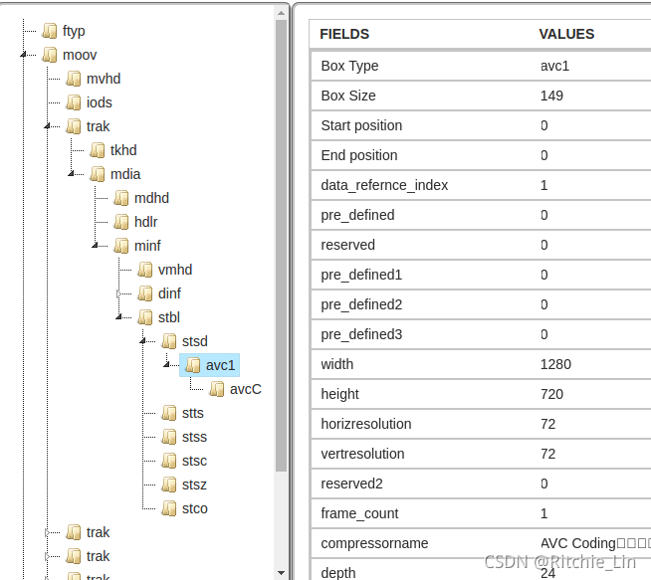The image size is (651, 580).
Task: Click the tree scrollbar down arrow
Action: pos(281,573)
